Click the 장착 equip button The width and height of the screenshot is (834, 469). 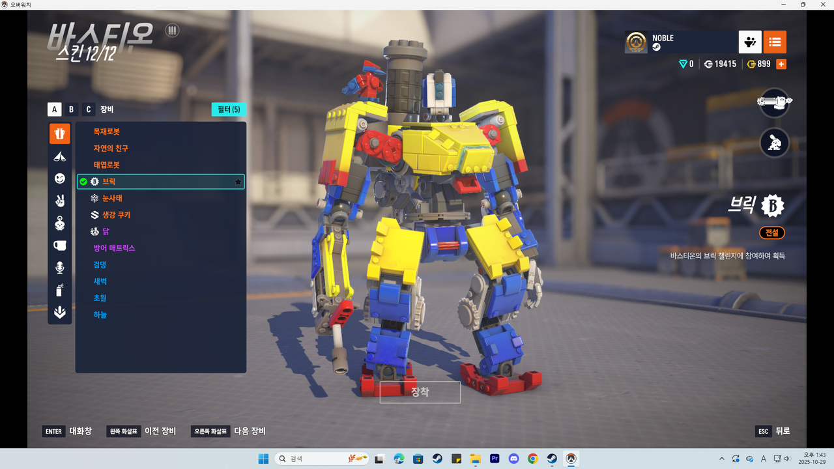point(420,392)
